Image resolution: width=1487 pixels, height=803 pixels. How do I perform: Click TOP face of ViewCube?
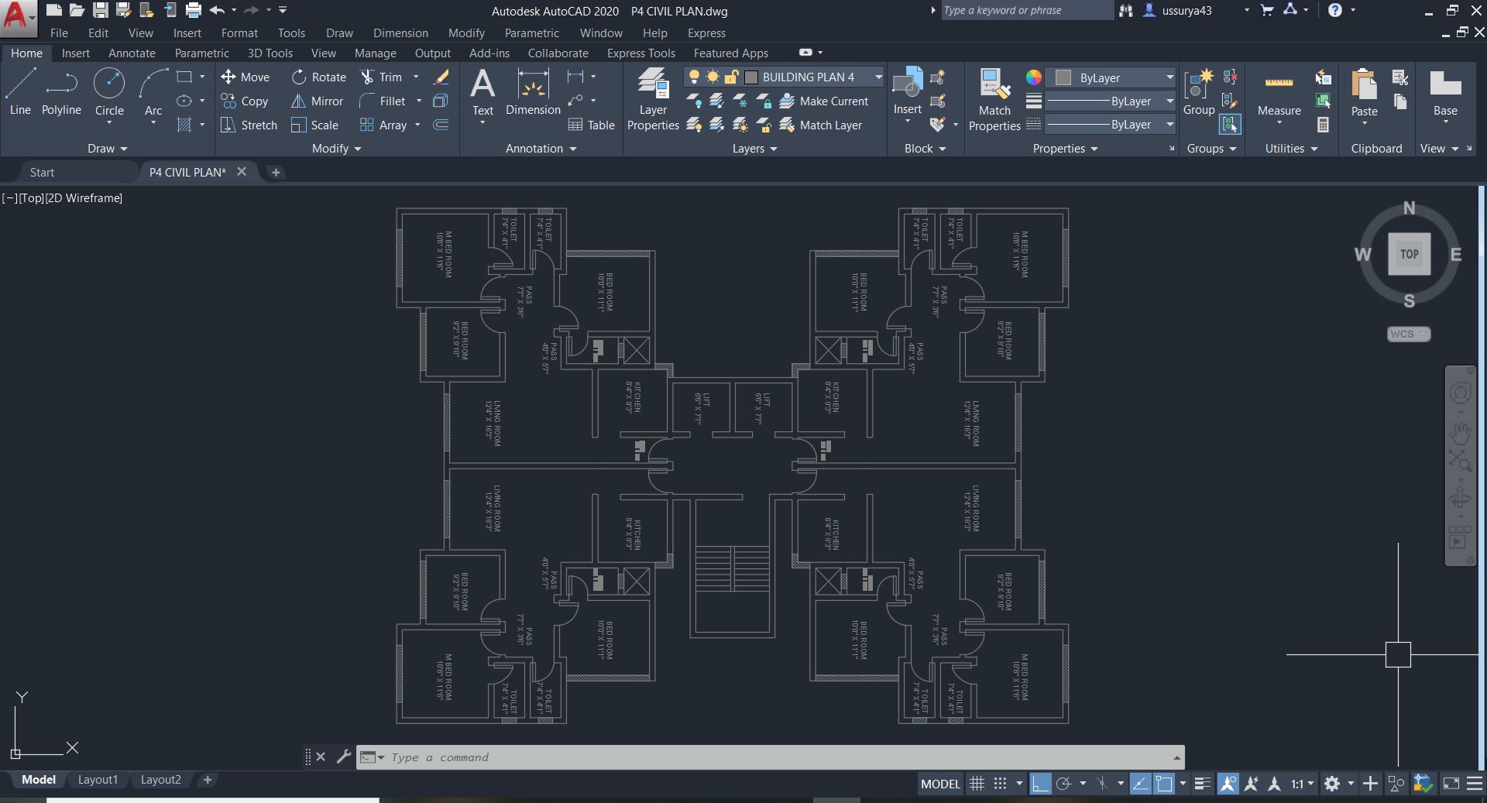tap(1409, 254)
